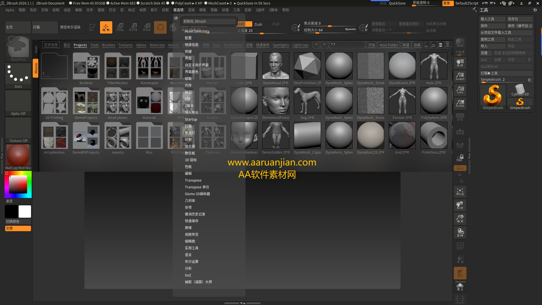
Task: Choose Asset Directory from preferences menu
Action: pos(197,31)
